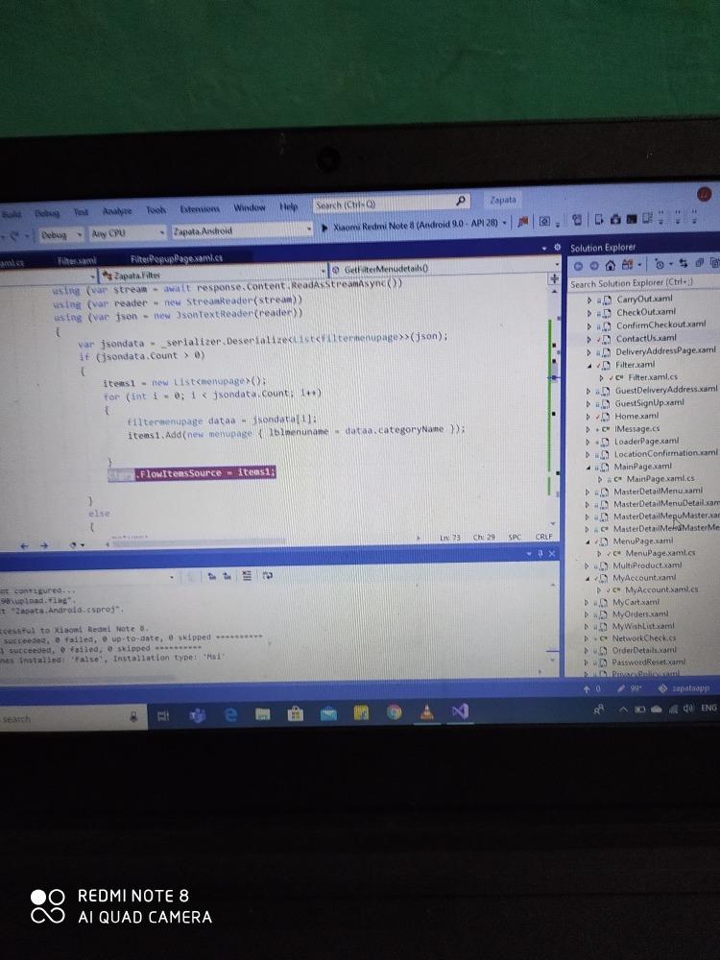Click the Home icon in Solution Explorer toolbar

(x=611, y=264)
